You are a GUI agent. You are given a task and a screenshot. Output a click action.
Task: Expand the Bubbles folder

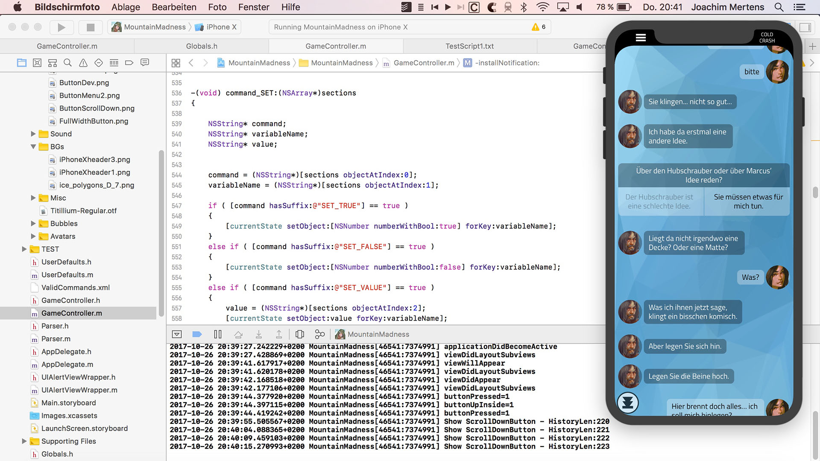(x=33, y=224)
